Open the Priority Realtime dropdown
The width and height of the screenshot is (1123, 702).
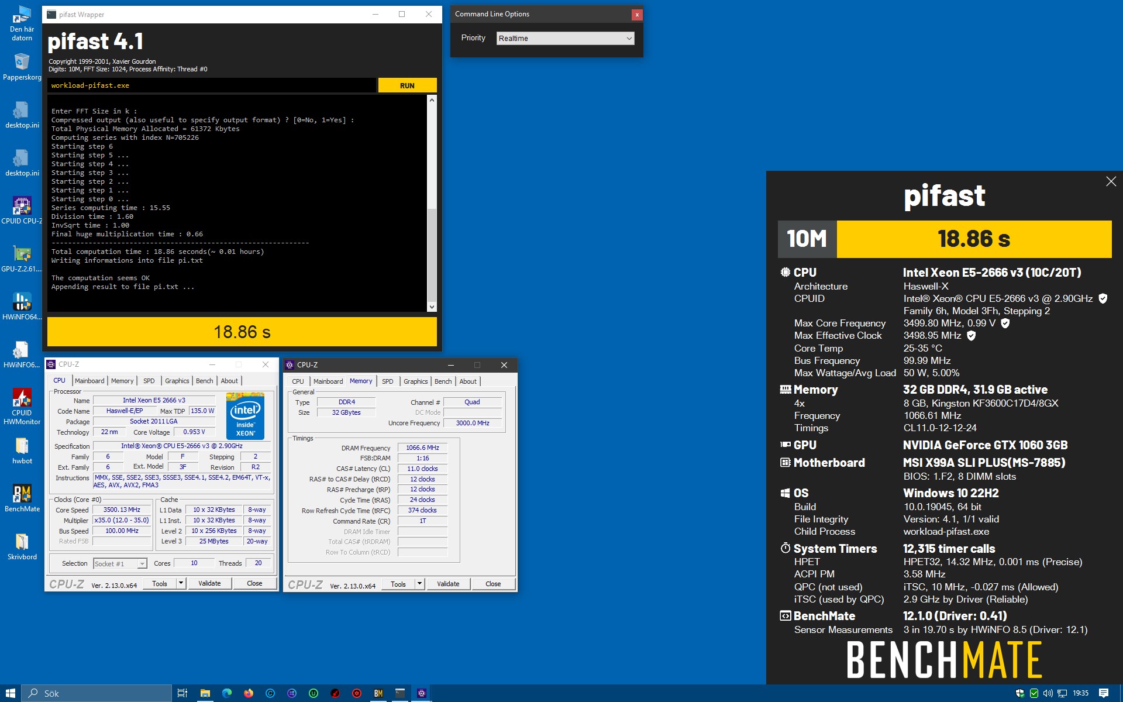[565, 38]
